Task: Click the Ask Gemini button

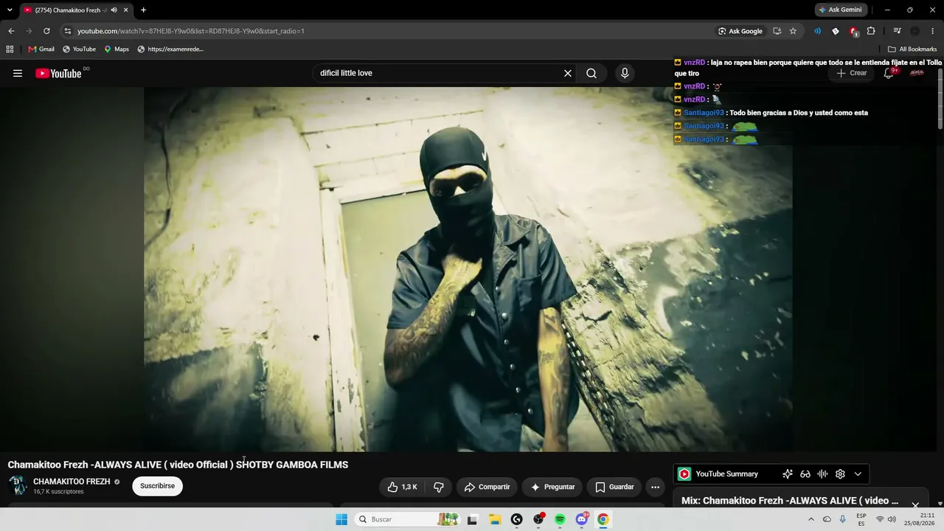Action: coord(841,10)
